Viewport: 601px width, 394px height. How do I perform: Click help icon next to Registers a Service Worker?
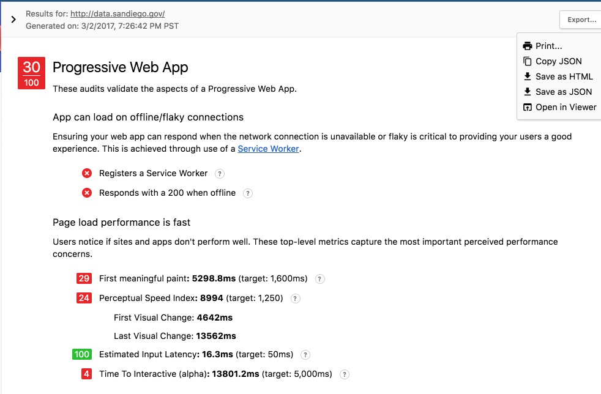220,174
